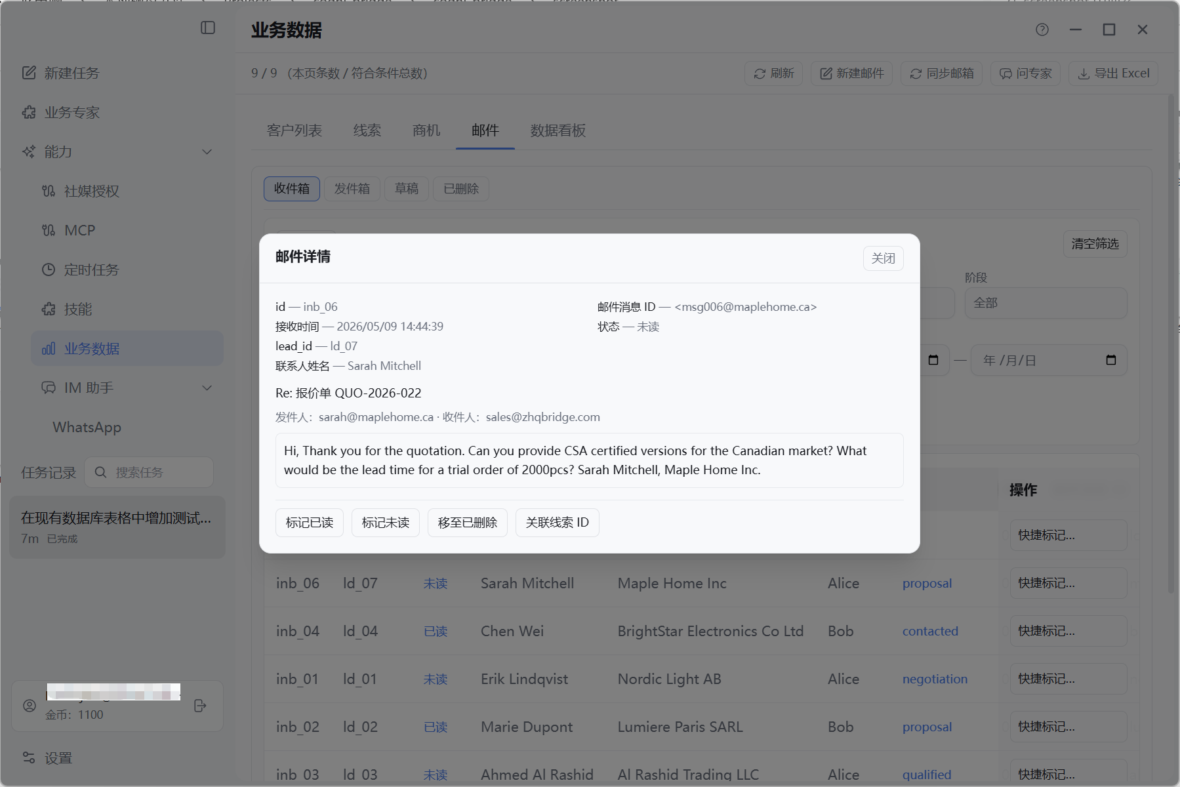1180x787 pixels.
Task: Switch to 商机 tab
Action: (x=426, y=131)
